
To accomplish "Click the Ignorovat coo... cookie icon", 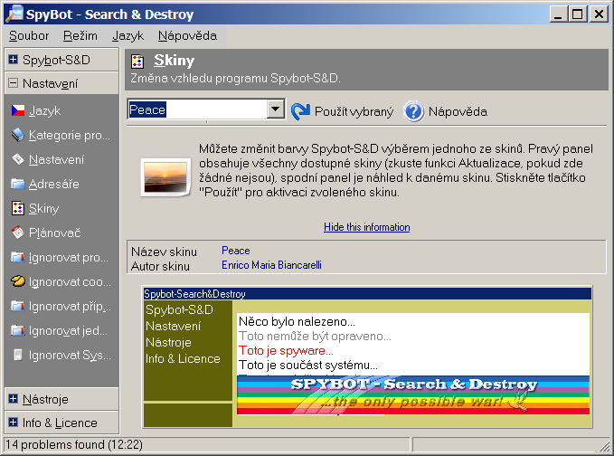I will click(17, 281).
